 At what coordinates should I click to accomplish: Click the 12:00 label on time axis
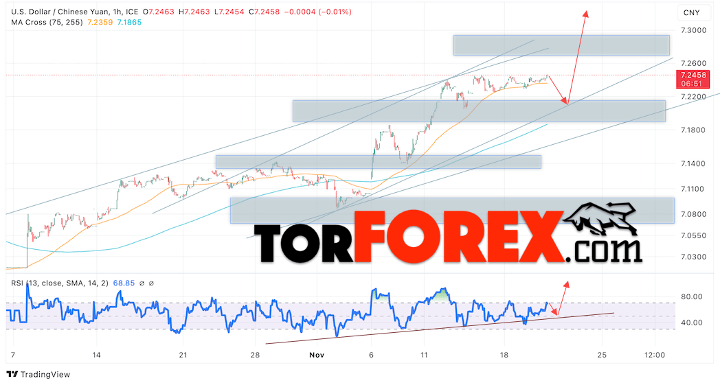pyautogui.click(x=654, y=355)
